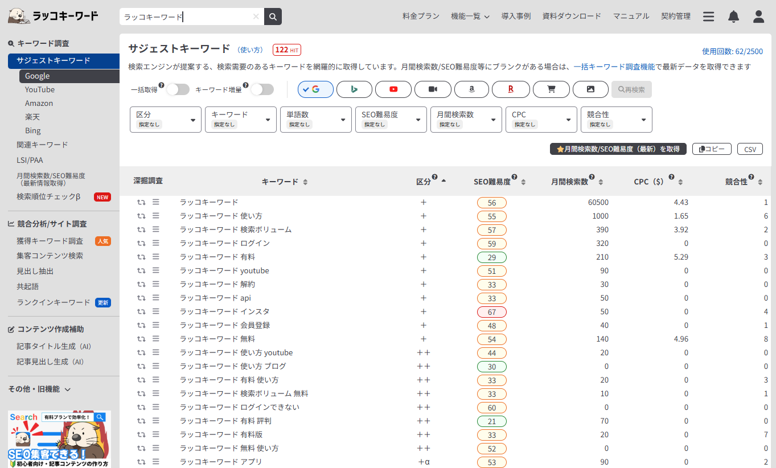Select 関連キーワード in the sidebar
The height and width of the screenshot is (468, 776).
pyautogui.click(x=42, y=145)
